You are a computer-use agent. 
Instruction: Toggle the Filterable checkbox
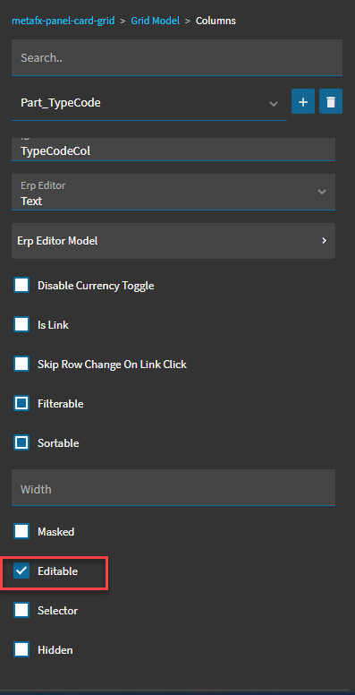click(x=21, y=404)
